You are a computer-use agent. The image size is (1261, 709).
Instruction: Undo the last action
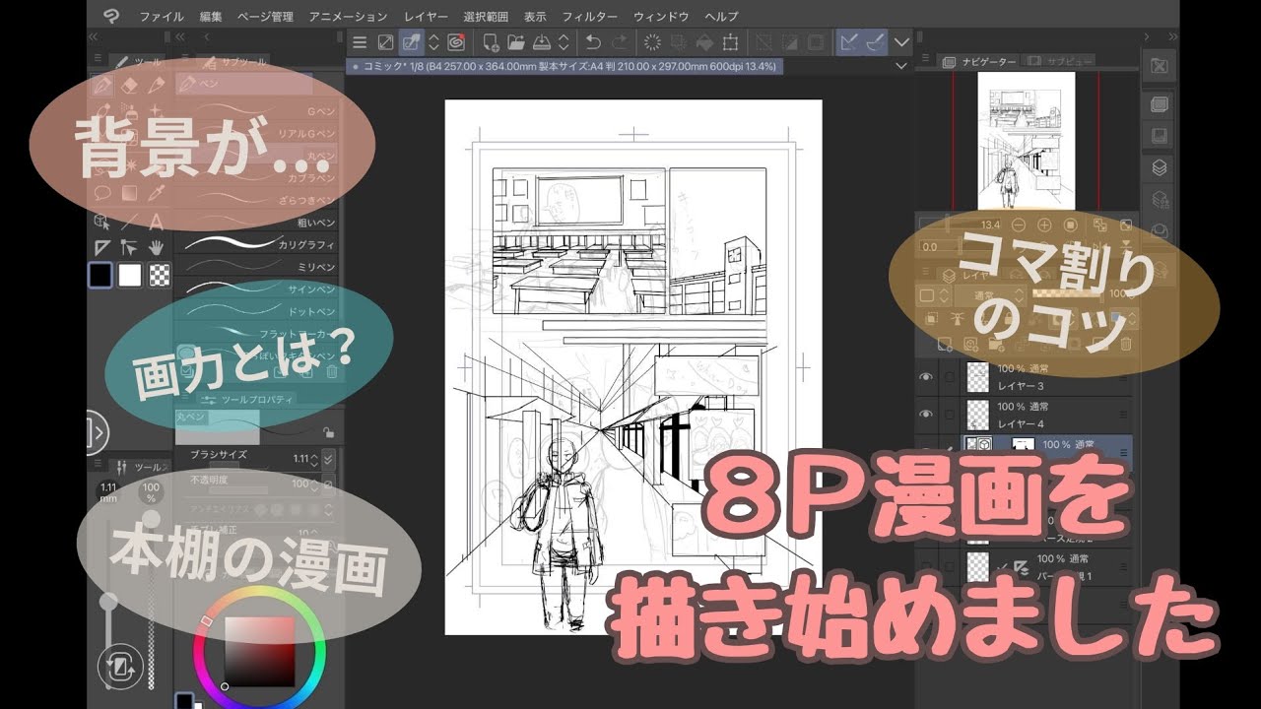[x=593, y=42]
